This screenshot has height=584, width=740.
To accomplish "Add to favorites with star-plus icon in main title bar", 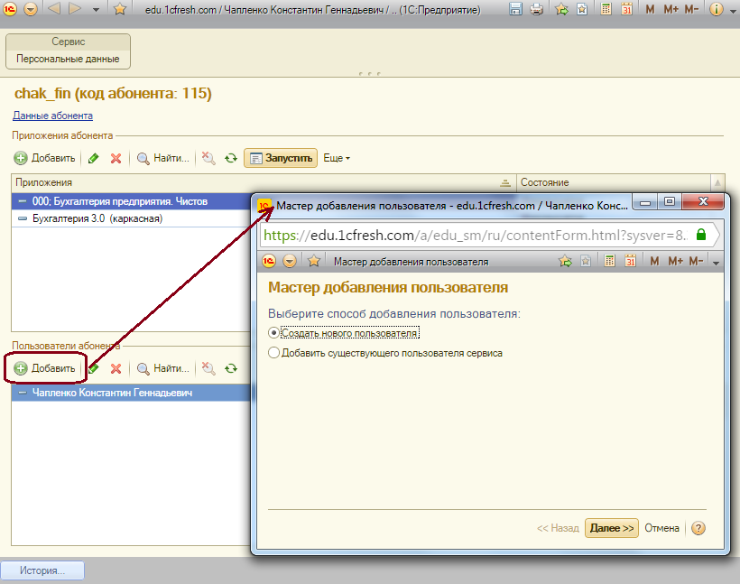I will click(x=561, y=9).
